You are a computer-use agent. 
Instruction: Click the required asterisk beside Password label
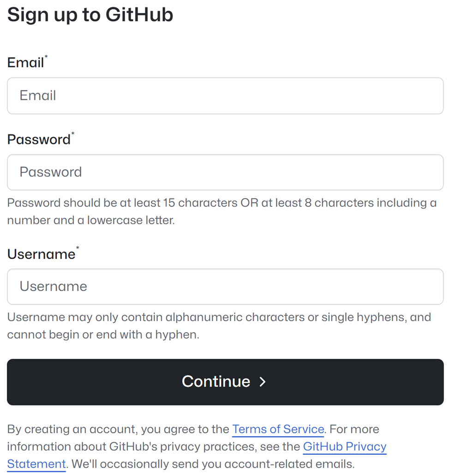[73, 133]
